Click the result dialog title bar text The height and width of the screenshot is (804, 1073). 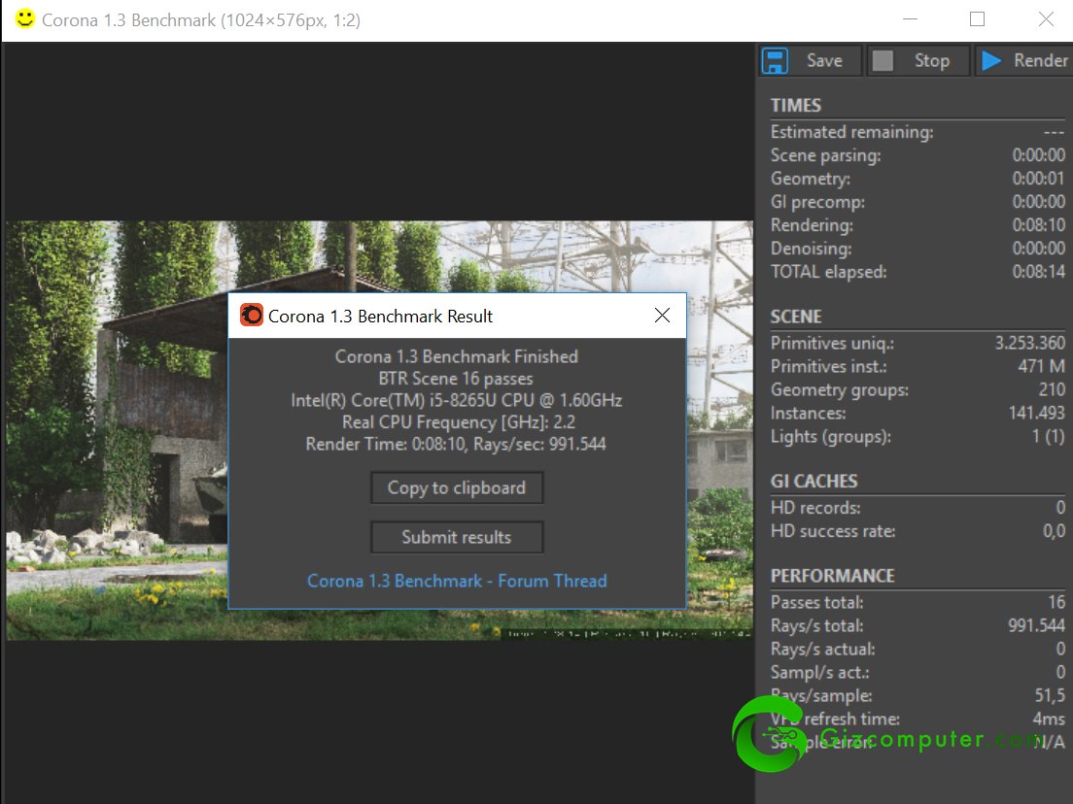pos(380,316)
